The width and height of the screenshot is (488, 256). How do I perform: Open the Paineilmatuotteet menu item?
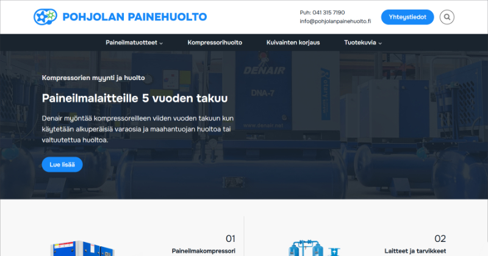pos(131,43)
